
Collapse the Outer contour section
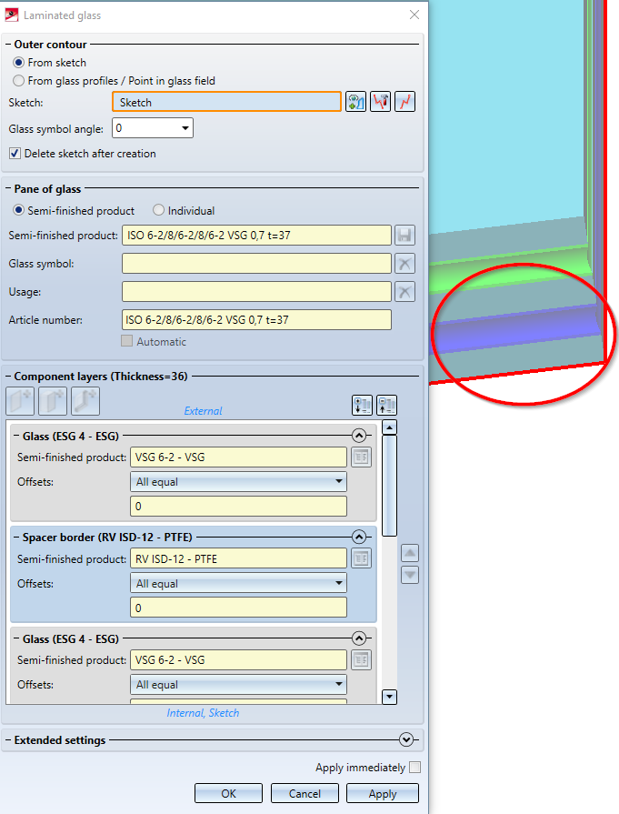[x=8, y=45]
